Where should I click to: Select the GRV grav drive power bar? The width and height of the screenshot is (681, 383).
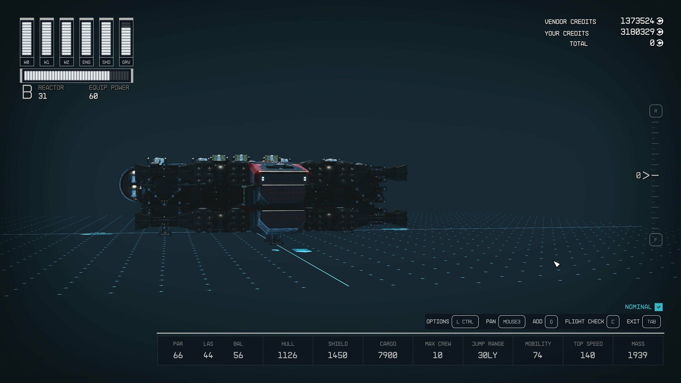(126, 42)
